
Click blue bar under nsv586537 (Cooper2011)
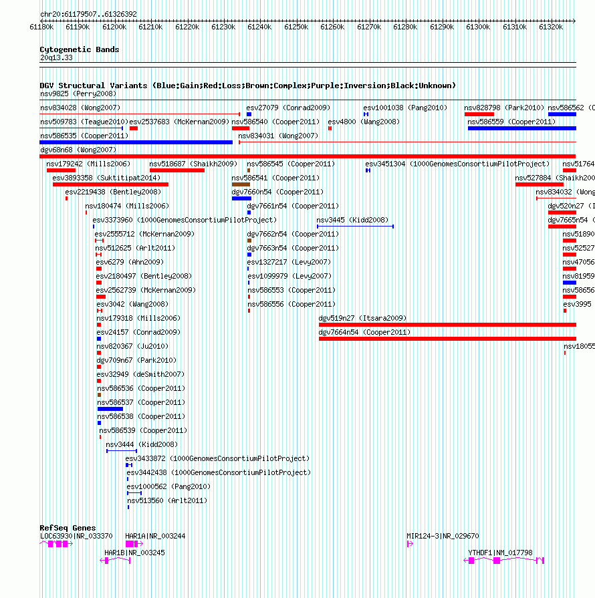110,409
